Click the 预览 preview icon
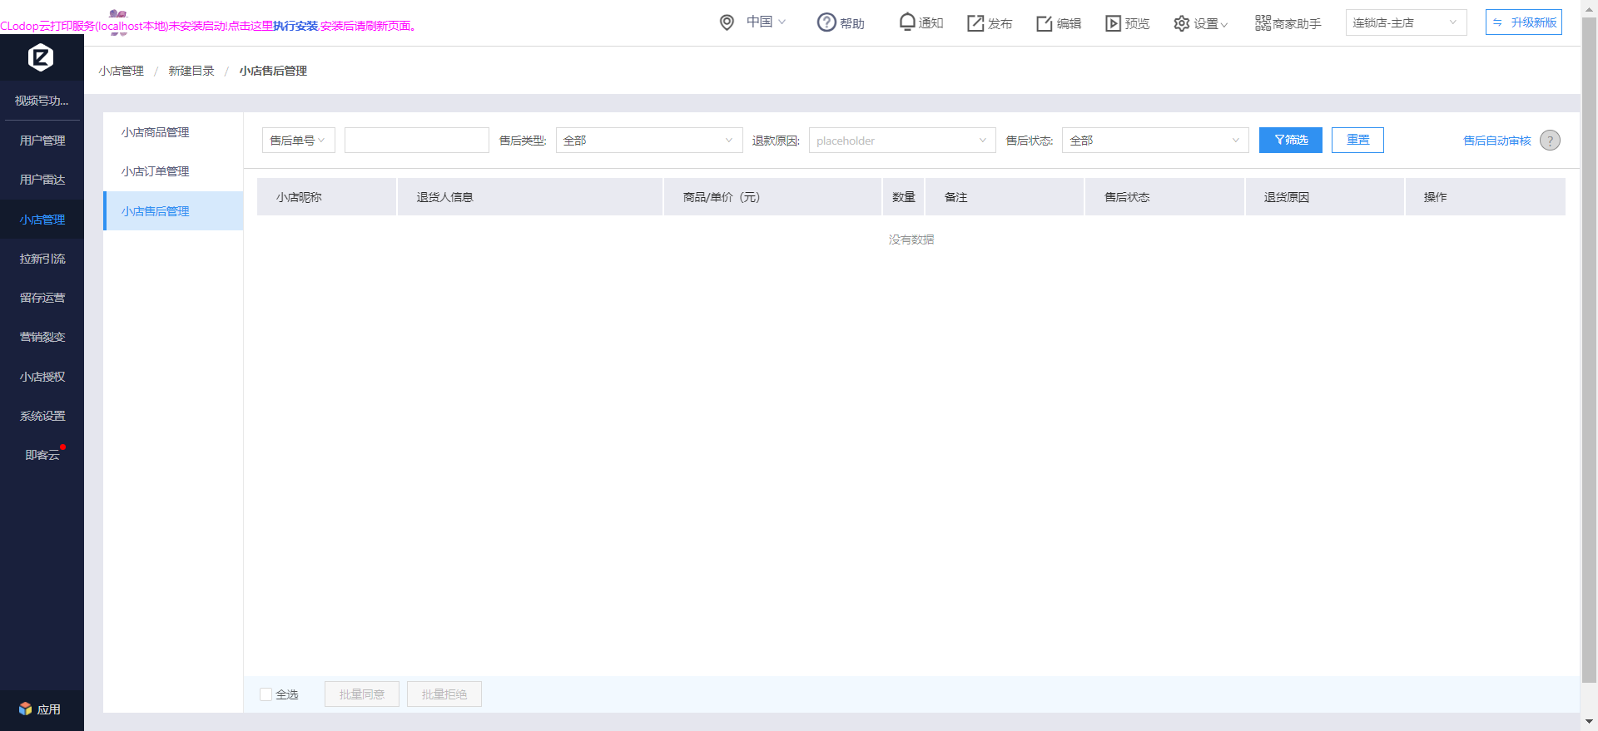The width and height of the screenshot is (1598, 731). [x=1113, y=23]
